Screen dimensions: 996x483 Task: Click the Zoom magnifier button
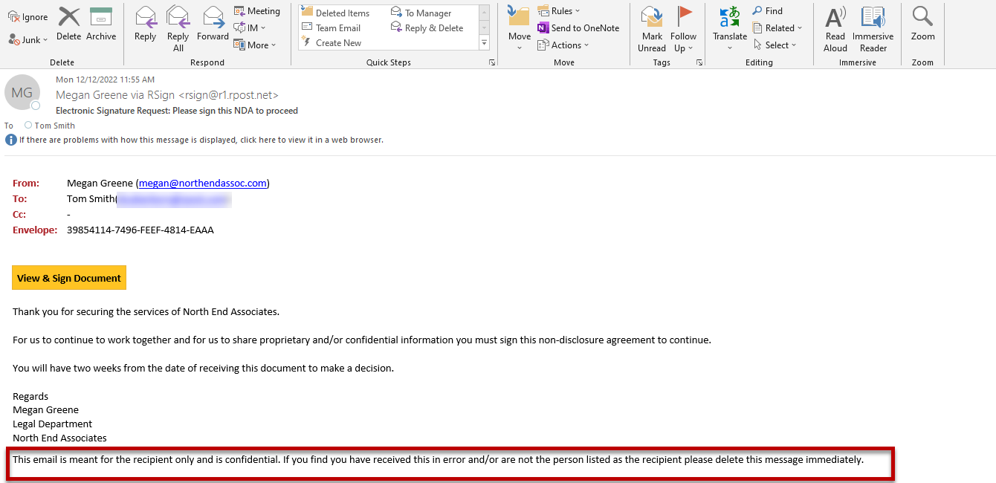[922, 25]
